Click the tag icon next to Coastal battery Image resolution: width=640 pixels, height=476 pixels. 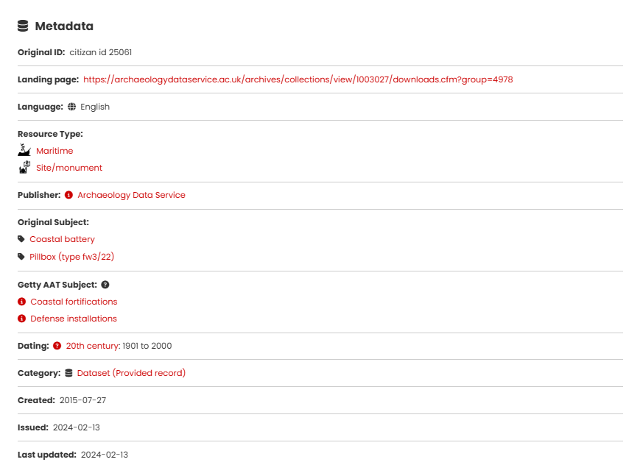click(21, 239)
